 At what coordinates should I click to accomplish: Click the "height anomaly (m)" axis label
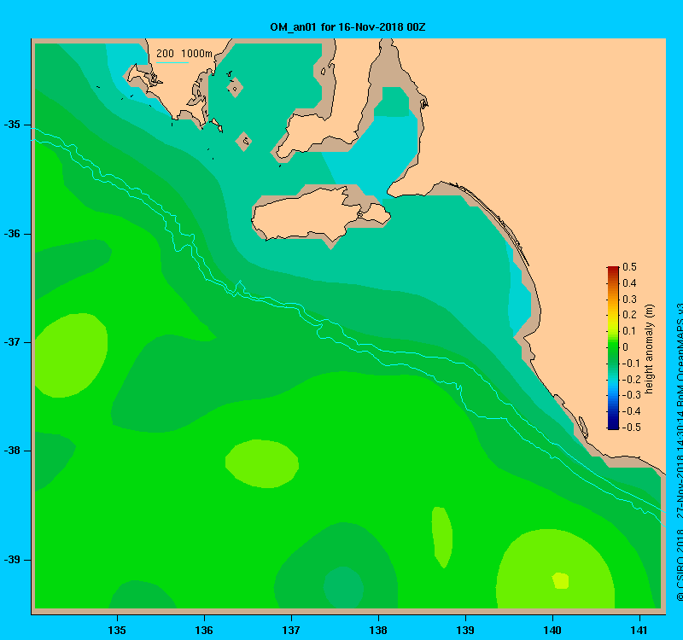[x=649, y=349]
